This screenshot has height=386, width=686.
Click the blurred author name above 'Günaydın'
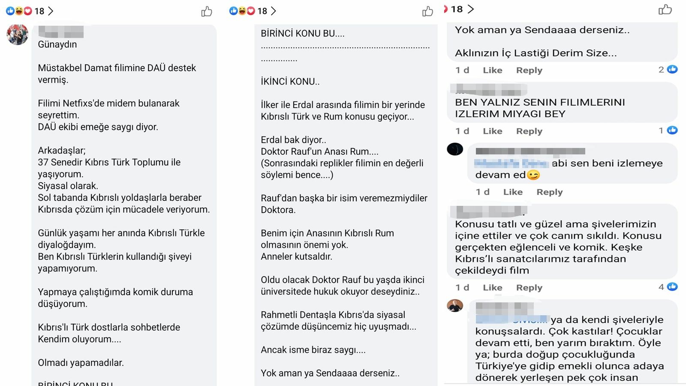[x=60, y=32]
